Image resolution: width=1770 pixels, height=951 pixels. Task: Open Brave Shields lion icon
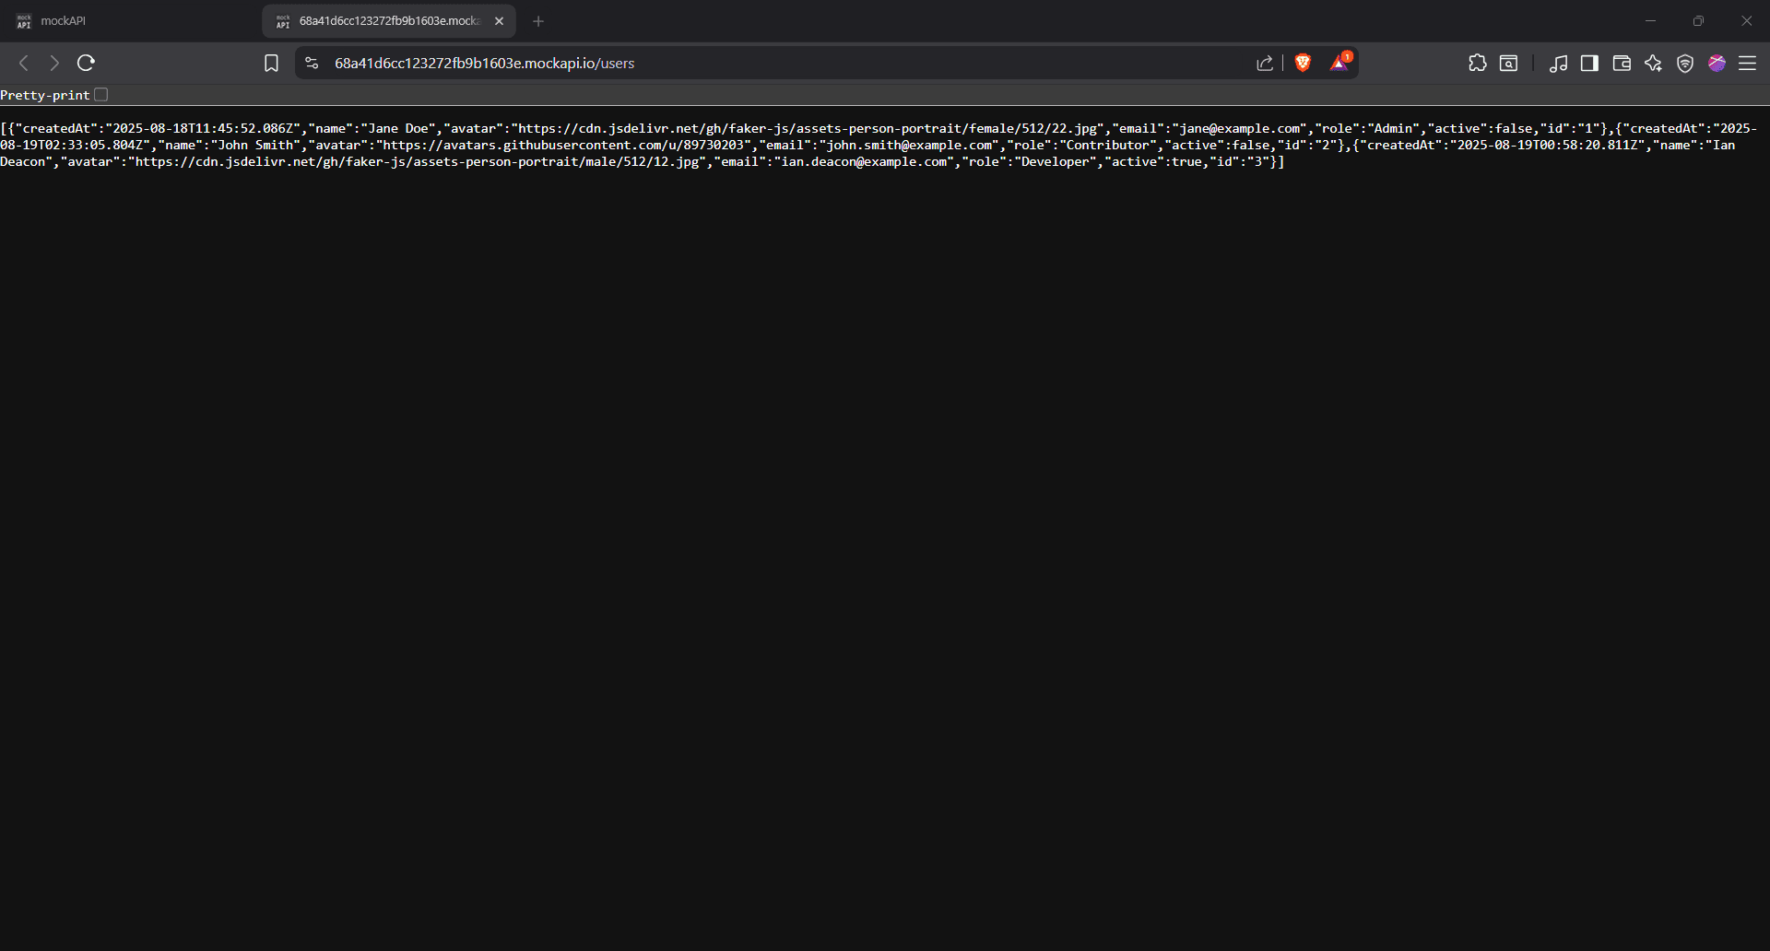pos(1303,63)
